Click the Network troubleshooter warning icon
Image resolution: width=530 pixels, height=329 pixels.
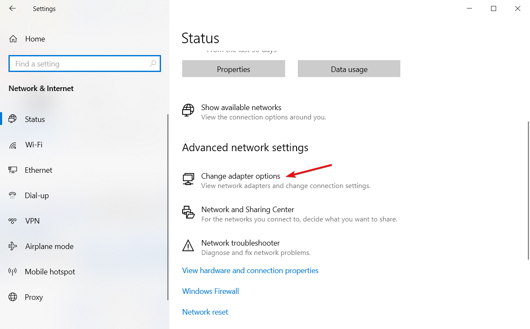(x=188, y=246)
